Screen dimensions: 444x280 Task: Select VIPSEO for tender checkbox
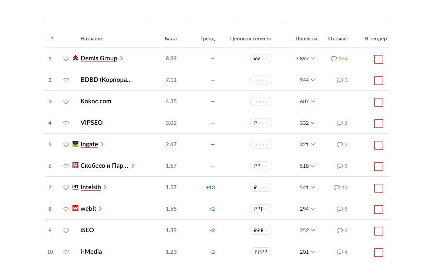pyautogui.click(x=379, y=124)
